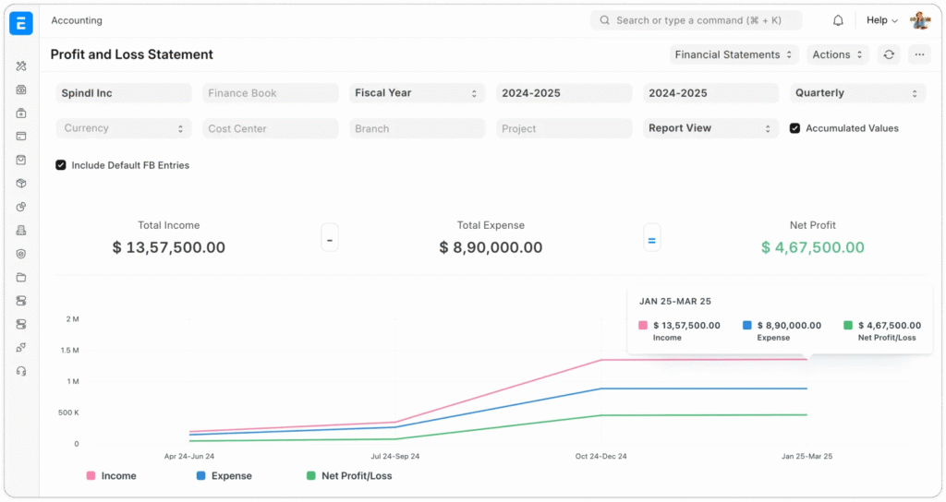The height and width of the screenshot is (502, 946).
Task: Click the Actions button
Action: click(x=837, y=54)
